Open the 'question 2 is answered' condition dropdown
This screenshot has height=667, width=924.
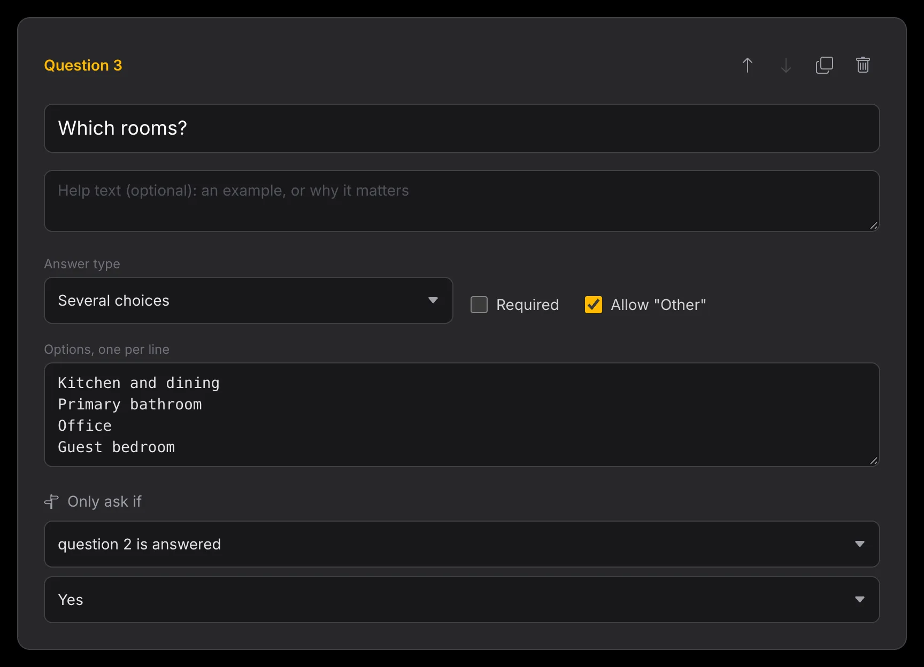(x=462, y=544)
